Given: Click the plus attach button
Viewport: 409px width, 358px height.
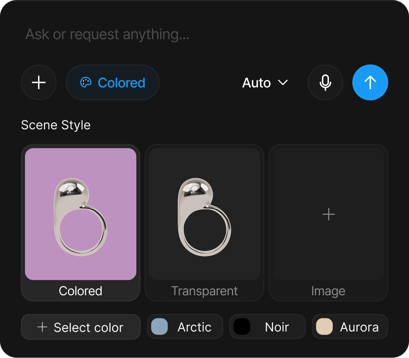Looking at the screenshot, I should point(38,83).
